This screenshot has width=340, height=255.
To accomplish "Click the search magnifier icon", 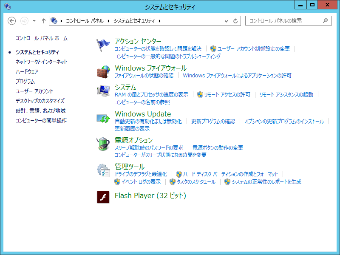I will pyautogui.click(x=325, y=20).
